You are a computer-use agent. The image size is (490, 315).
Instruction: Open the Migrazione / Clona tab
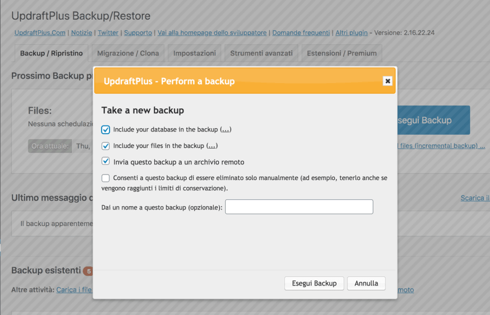128,53
